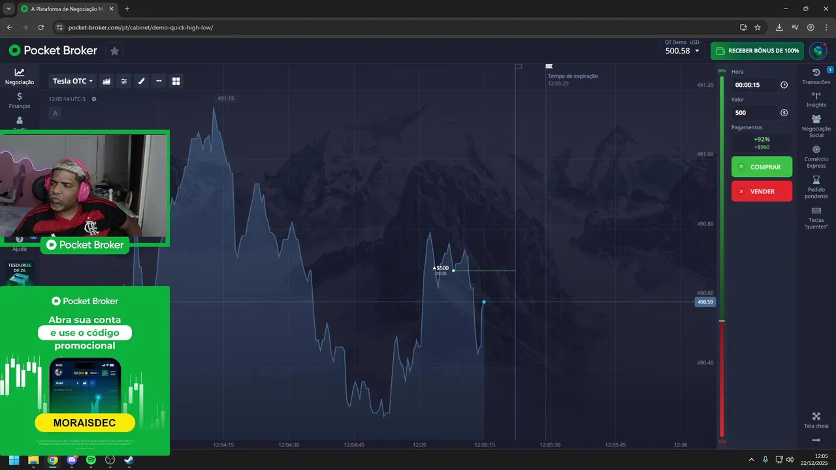The width and height of the screenshot is (836, 470).
Task: Click the Pocket Broker logo
Action: coord(53,50)
